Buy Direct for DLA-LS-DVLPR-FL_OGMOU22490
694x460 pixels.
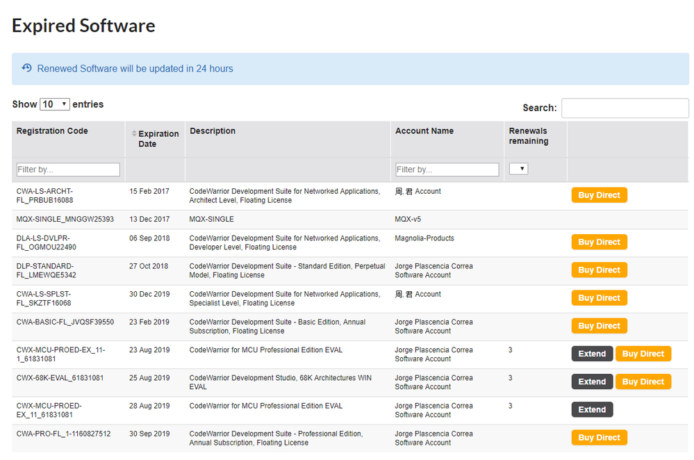tap(599, 243)
